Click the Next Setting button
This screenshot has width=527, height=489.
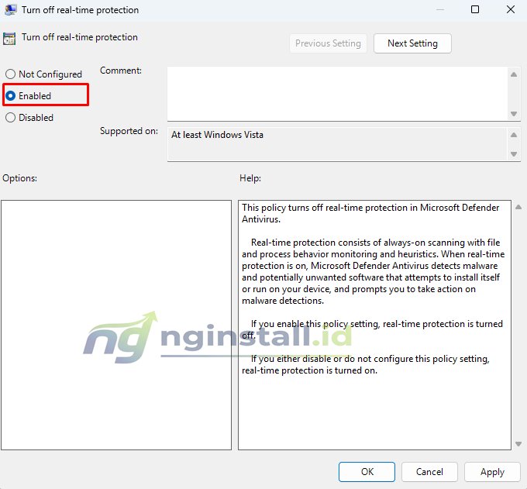412,43
